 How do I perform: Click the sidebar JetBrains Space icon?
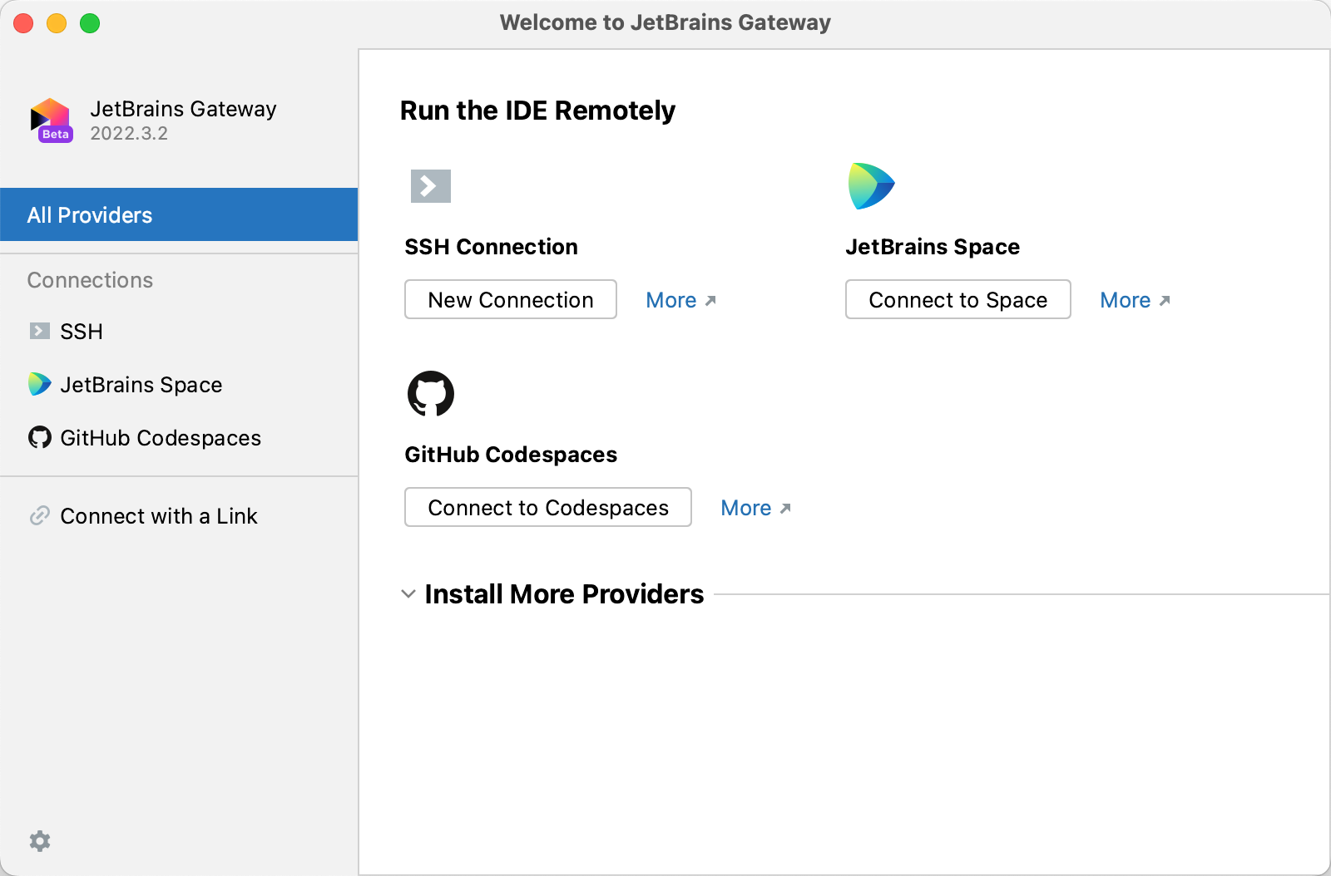(x=39, y=384)
